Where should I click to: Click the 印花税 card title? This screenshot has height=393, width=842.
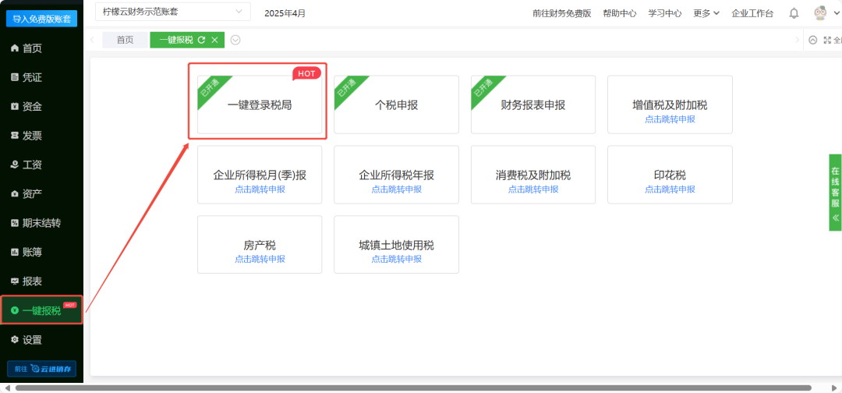point(670,175)
